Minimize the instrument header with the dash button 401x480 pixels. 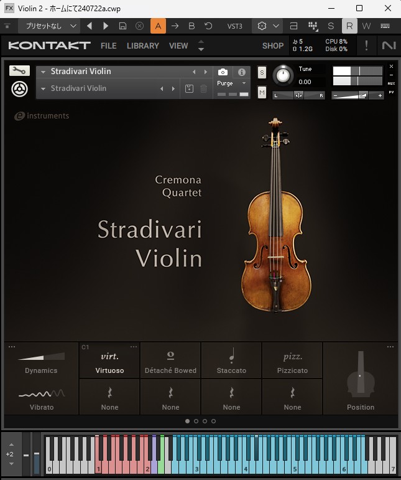click(391, 75)
